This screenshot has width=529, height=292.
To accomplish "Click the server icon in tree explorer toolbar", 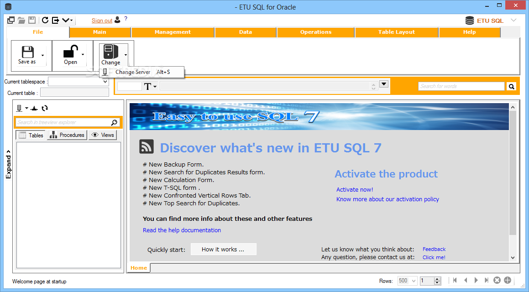I will pyautogui.click(x=19, y=108).
